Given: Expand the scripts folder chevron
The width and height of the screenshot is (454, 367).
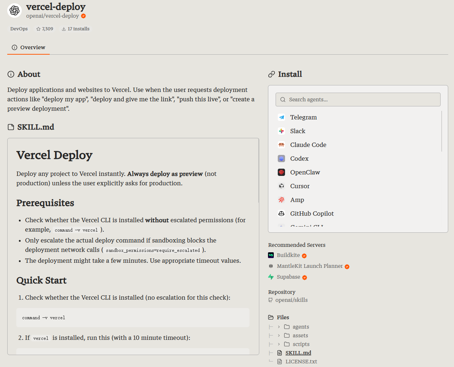Looking at the screenshot, I should (x=279, y=344).
